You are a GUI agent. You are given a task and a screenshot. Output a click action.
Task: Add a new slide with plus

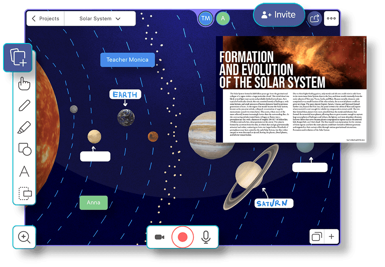click(x=331, y=237)
